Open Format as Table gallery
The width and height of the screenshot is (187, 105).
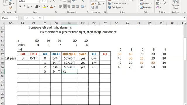click(x=118, y=3)
